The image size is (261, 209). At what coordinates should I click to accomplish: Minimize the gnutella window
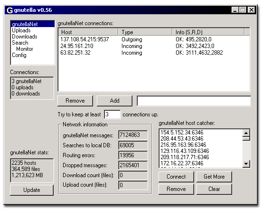click(235, 10)
